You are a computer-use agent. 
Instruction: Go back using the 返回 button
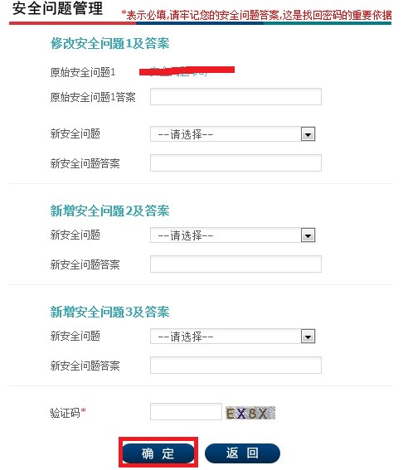coord(242,453)
